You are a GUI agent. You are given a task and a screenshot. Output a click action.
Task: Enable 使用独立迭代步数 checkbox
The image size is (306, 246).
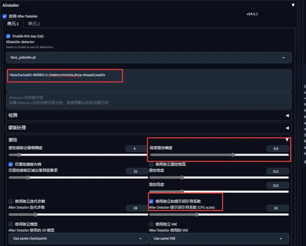point(11,202)
